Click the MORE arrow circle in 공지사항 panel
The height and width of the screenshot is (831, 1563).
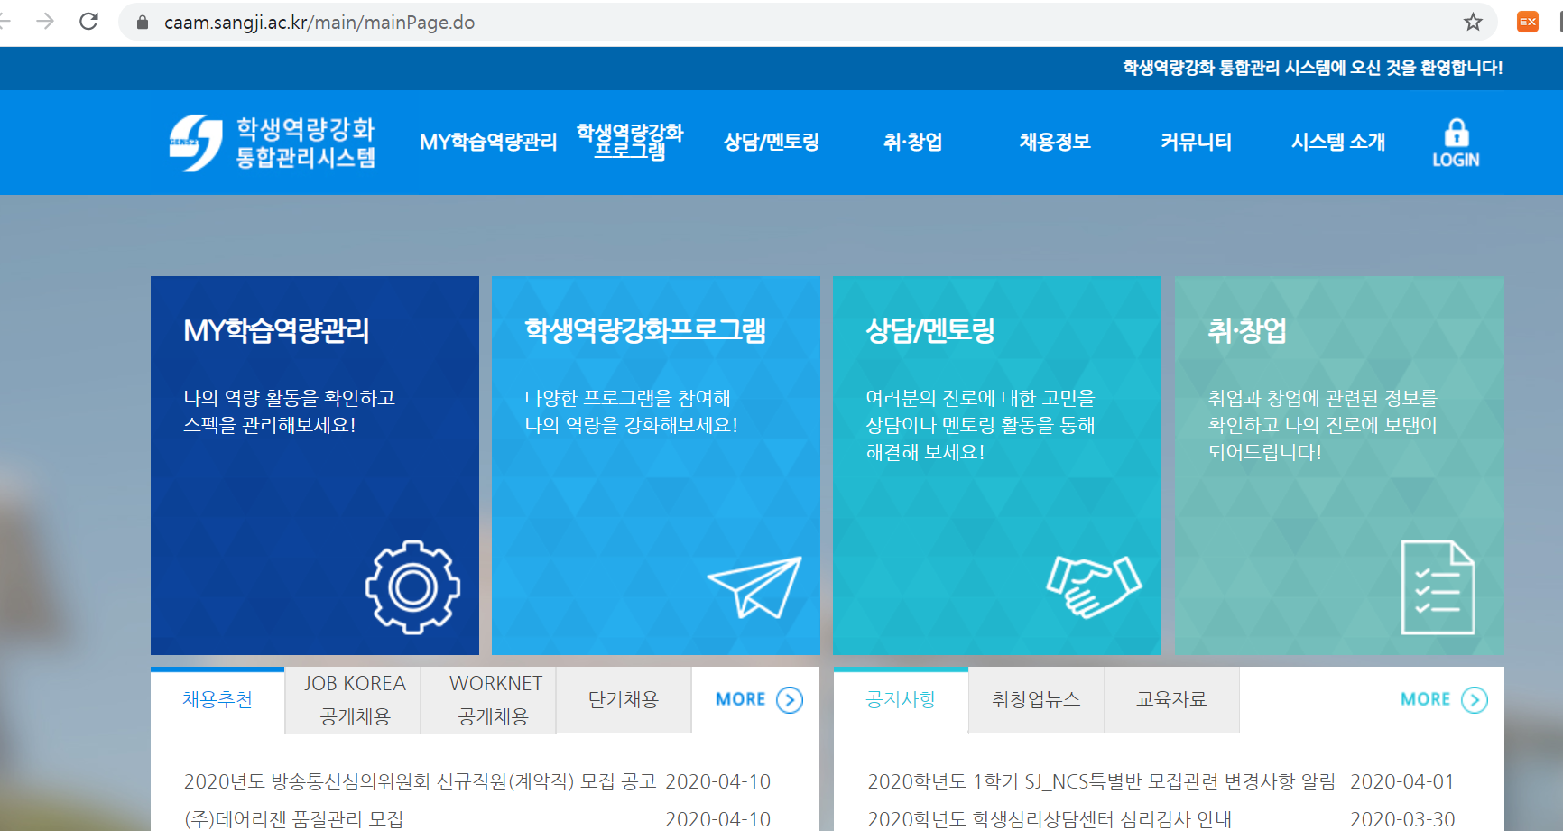point(1475,700)
